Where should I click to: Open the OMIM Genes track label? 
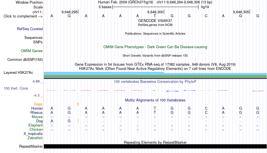click(32, 51)
